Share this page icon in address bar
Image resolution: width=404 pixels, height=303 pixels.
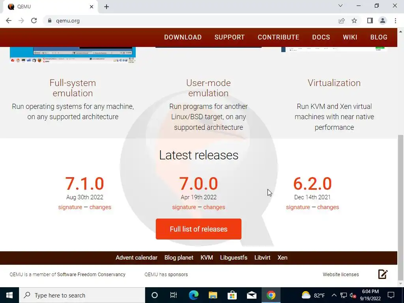click(342, 21)
